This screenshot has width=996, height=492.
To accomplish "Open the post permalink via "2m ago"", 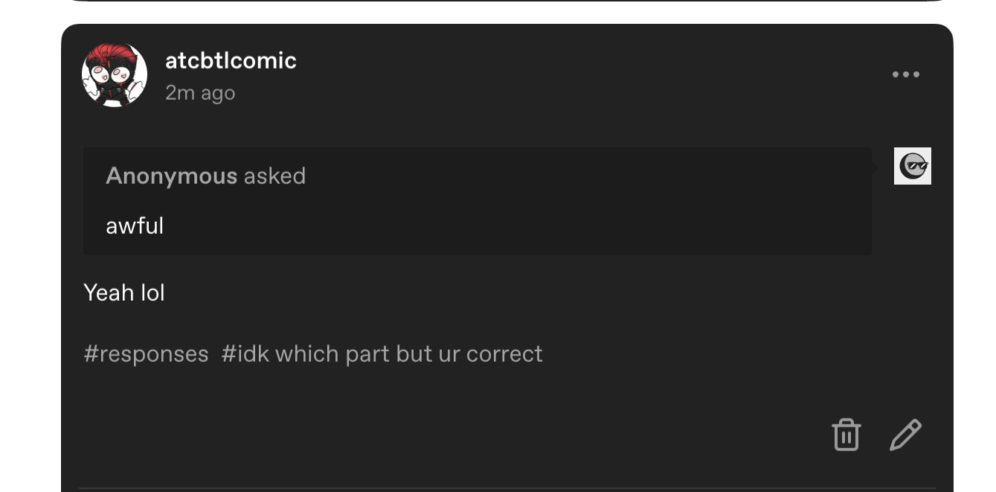I will pyautogui.click(x=200, y=93).
